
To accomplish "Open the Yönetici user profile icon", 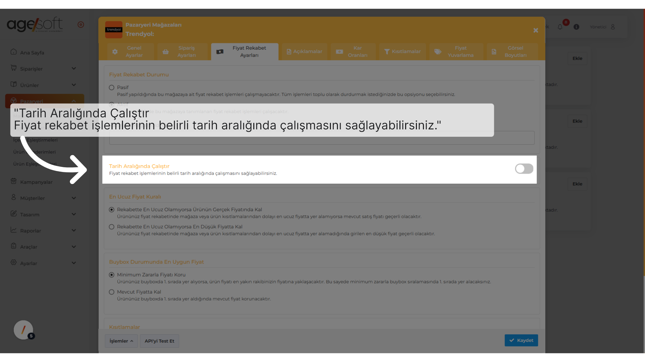I will pos(613,27).
